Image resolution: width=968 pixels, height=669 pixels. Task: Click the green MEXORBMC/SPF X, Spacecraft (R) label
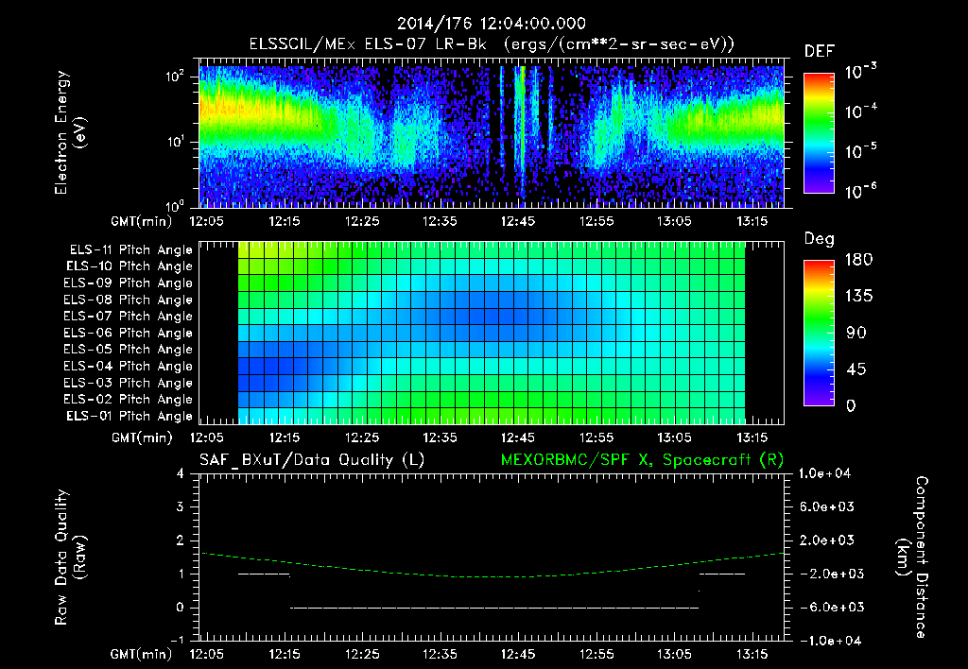pyautogui.click(x=642, y=460)
